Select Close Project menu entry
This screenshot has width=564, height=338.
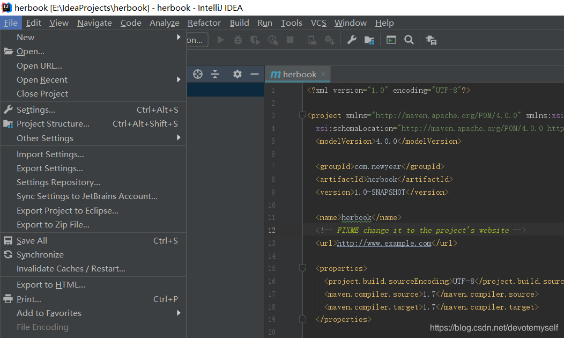(93, 93)
